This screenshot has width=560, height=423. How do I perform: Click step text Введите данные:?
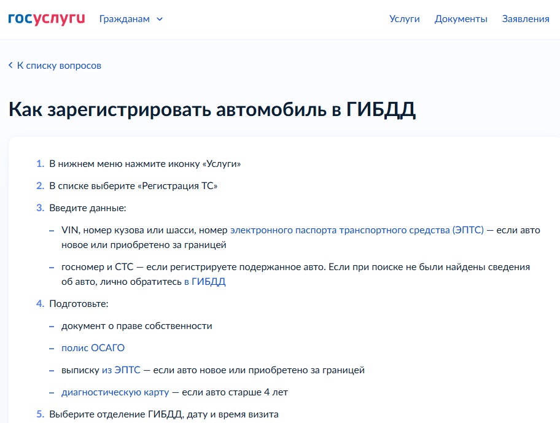87,208
